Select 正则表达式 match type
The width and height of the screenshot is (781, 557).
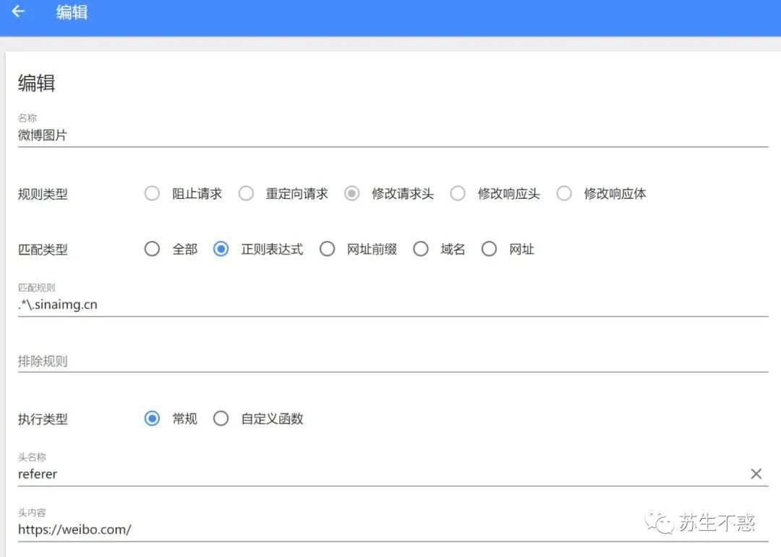[x=221, y=250]
